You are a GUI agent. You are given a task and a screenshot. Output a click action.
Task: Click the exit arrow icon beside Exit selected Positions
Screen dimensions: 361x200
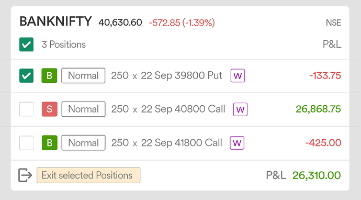click(x=25, y=175)
